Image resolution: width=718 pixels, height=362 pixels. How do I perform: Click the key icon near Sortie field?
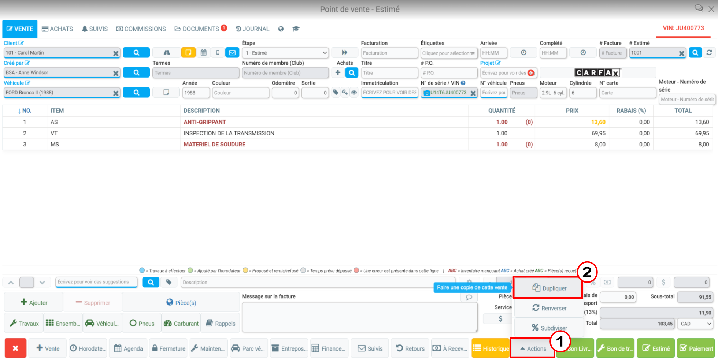click(345, 93)
